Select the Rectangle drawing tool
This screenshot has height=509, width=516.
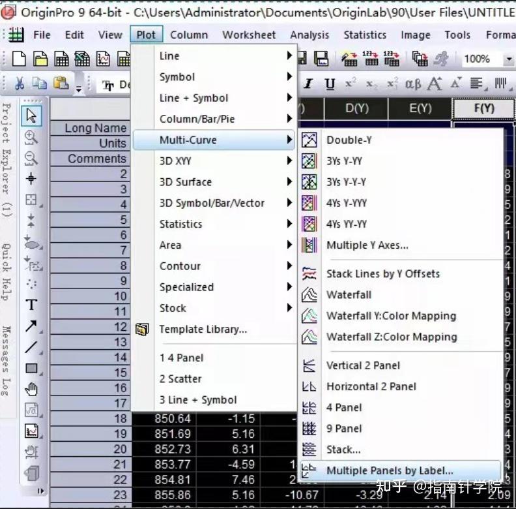tap(31, 368)
